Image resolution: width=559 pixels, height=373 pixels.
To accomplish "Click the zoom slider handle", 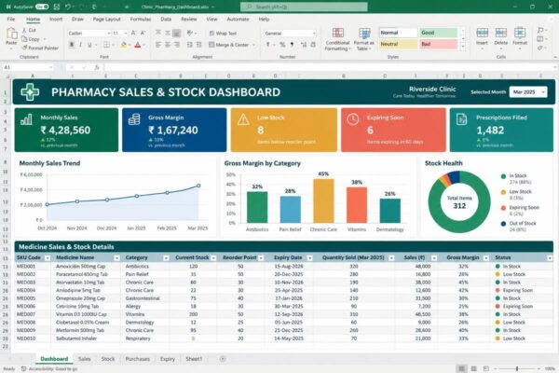I will click(517, 368).
